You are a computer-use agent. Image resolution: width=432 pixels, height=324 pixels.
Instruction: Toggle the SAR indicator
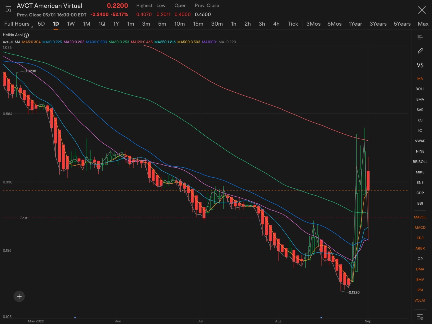(420, 110)
